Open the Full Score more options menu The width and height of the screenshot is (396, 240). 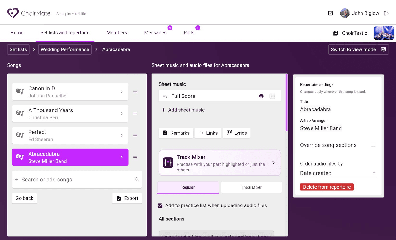[x=272, y=96]
